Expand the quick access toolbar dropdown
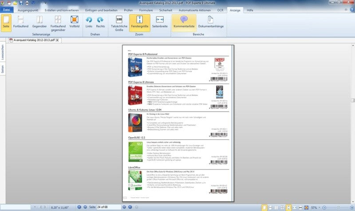Image resolution: width=355 pixels, height=211 pixels. pyautogui.click(x=45, y=3)
